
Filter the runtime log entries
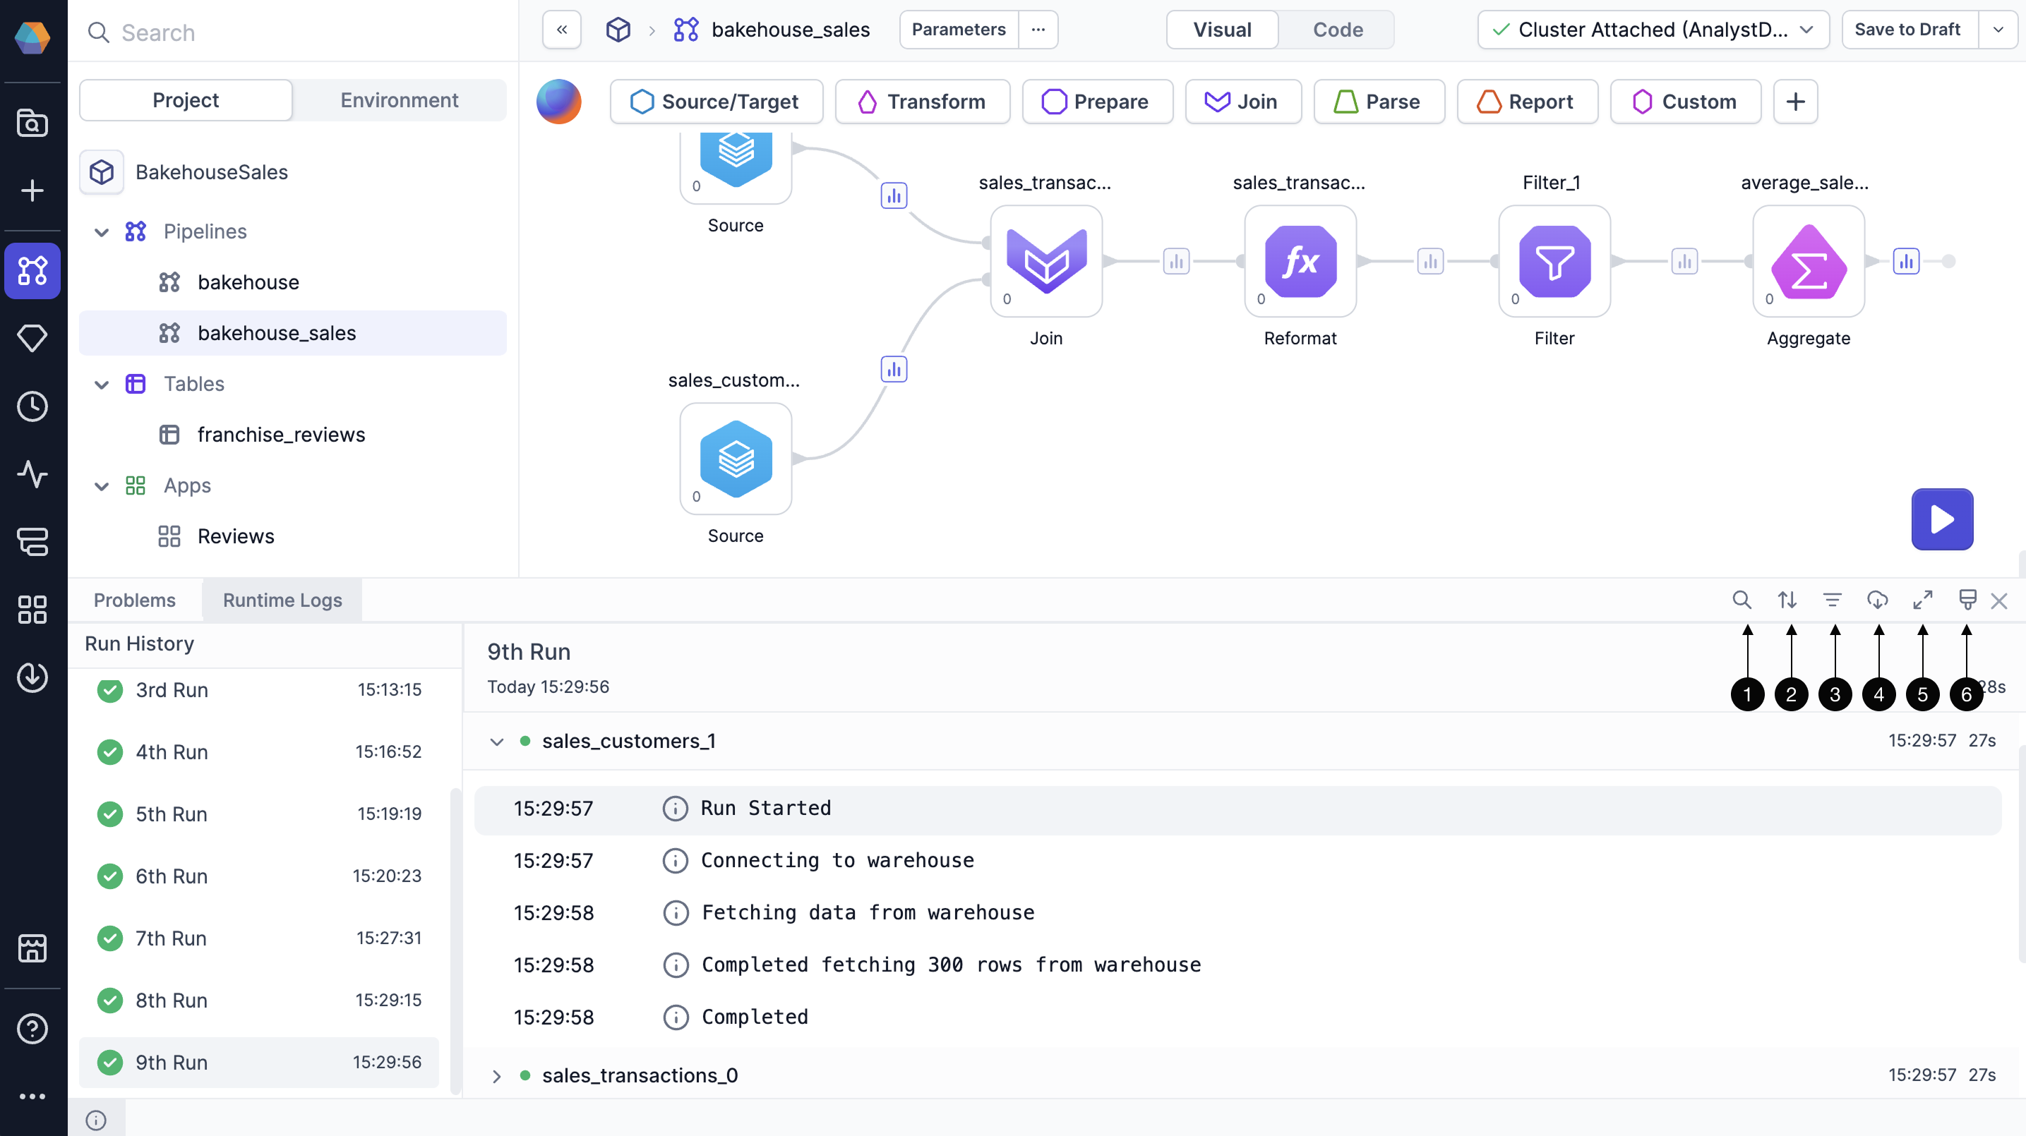(1833, 600)
